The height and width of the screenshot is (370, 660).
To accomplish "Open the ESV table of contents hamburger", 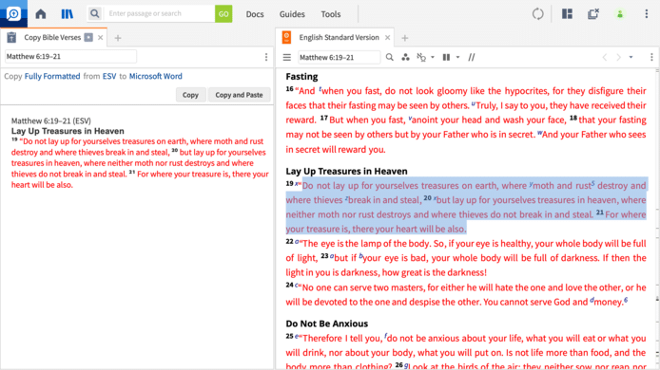I will click(x=286, y=57).
